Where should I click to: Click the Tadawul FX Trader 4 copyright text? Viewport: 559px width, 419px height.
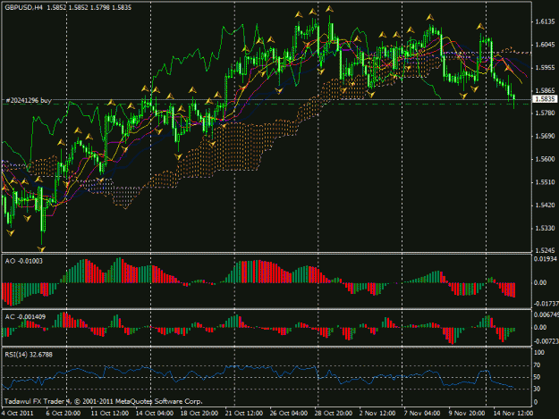coord(104,401)
